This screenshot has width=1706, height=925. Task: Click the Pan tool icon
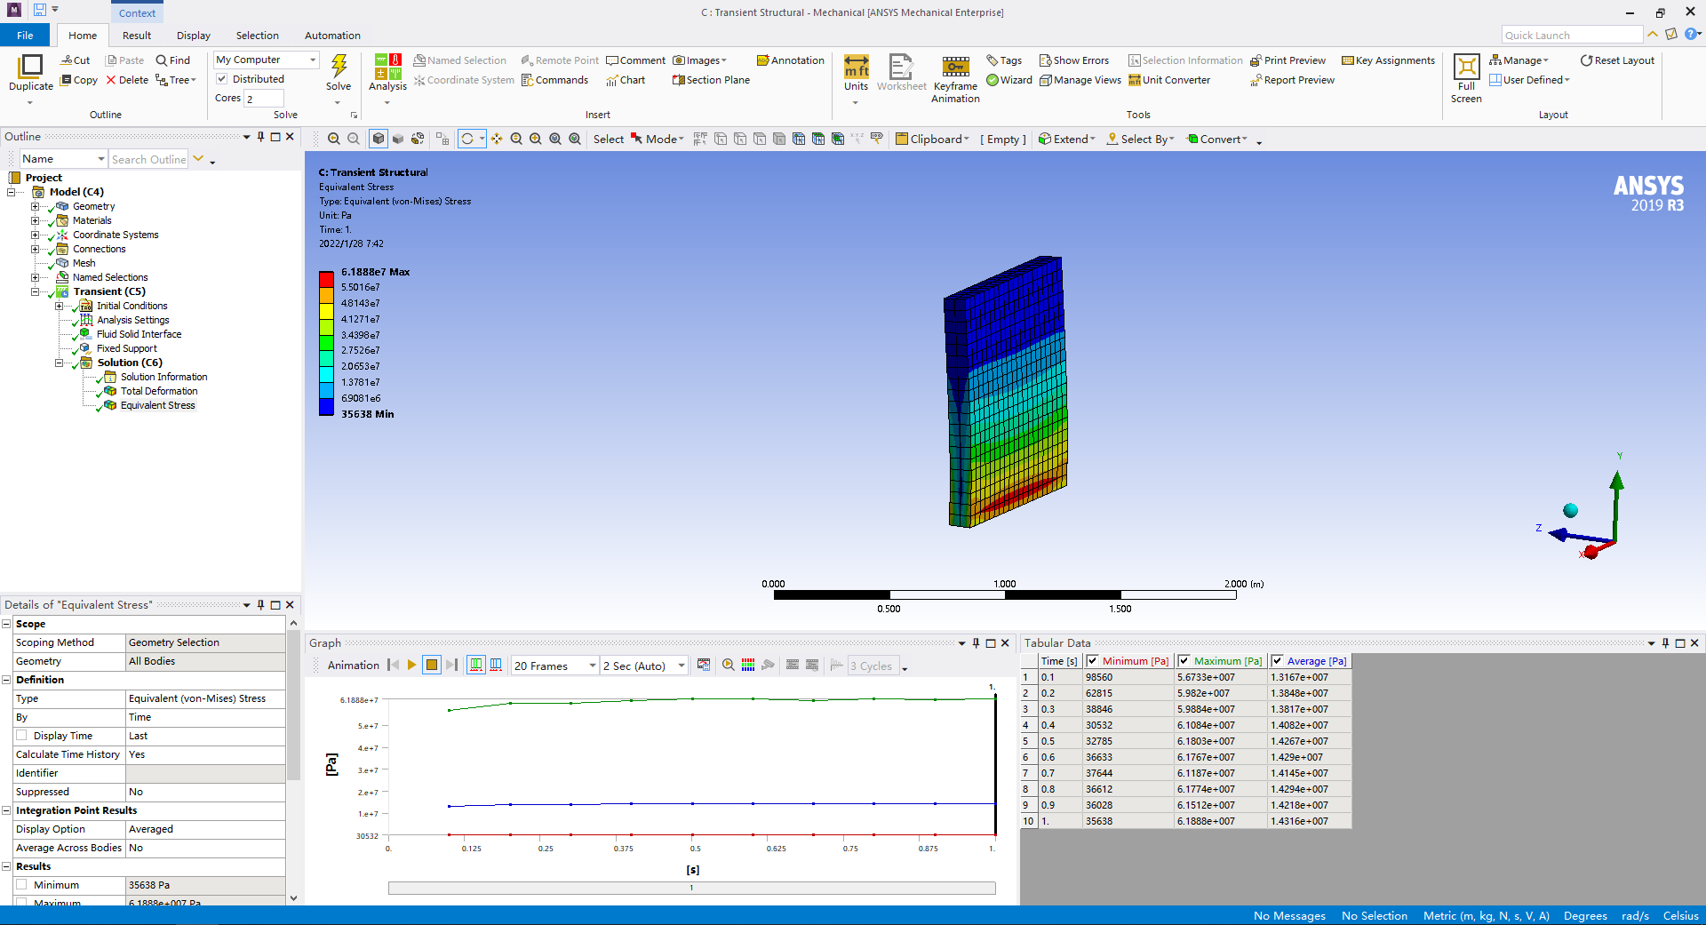pos(497,139)
